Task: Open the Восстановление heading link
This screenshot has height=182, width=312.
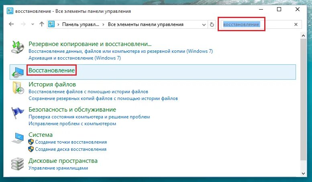Action: (51, 70)
